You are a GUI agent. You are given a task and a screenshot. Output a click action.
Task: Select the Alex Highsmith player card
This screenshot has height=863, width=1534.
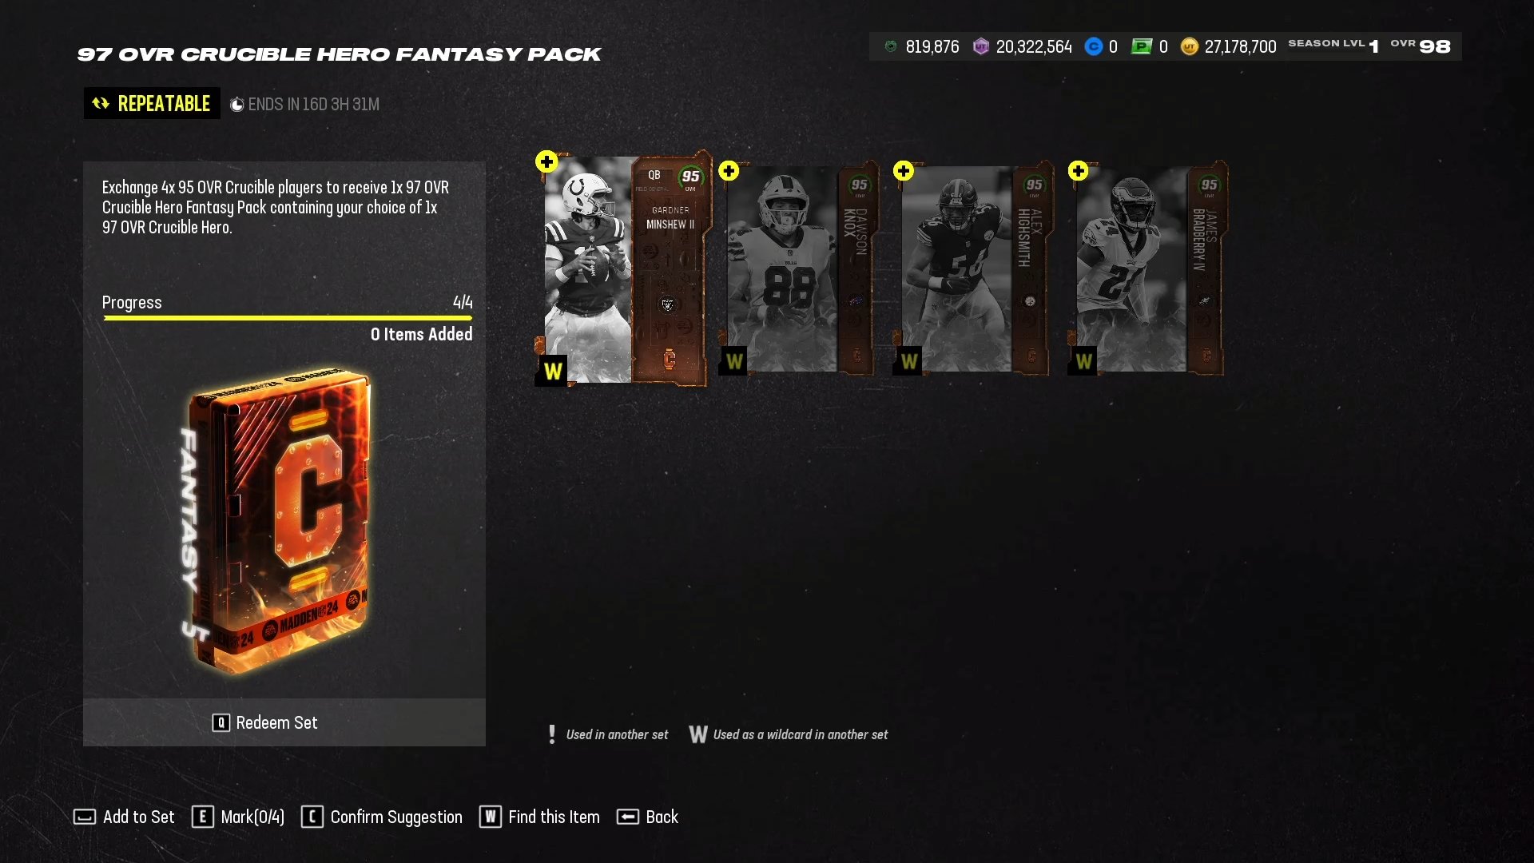pyautogui.click(x=975, y=269)
